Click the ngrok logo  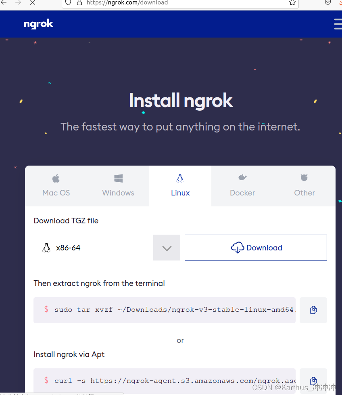(x=38, y=24)
